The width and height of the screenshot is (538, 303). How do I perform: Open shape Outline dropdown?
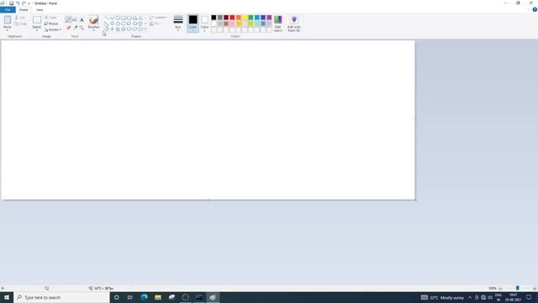[x=158, y=18]
